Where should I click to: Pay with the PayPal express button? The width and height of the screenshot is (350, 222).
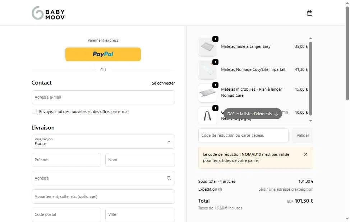pyautogui.click(x=103, y=54)
